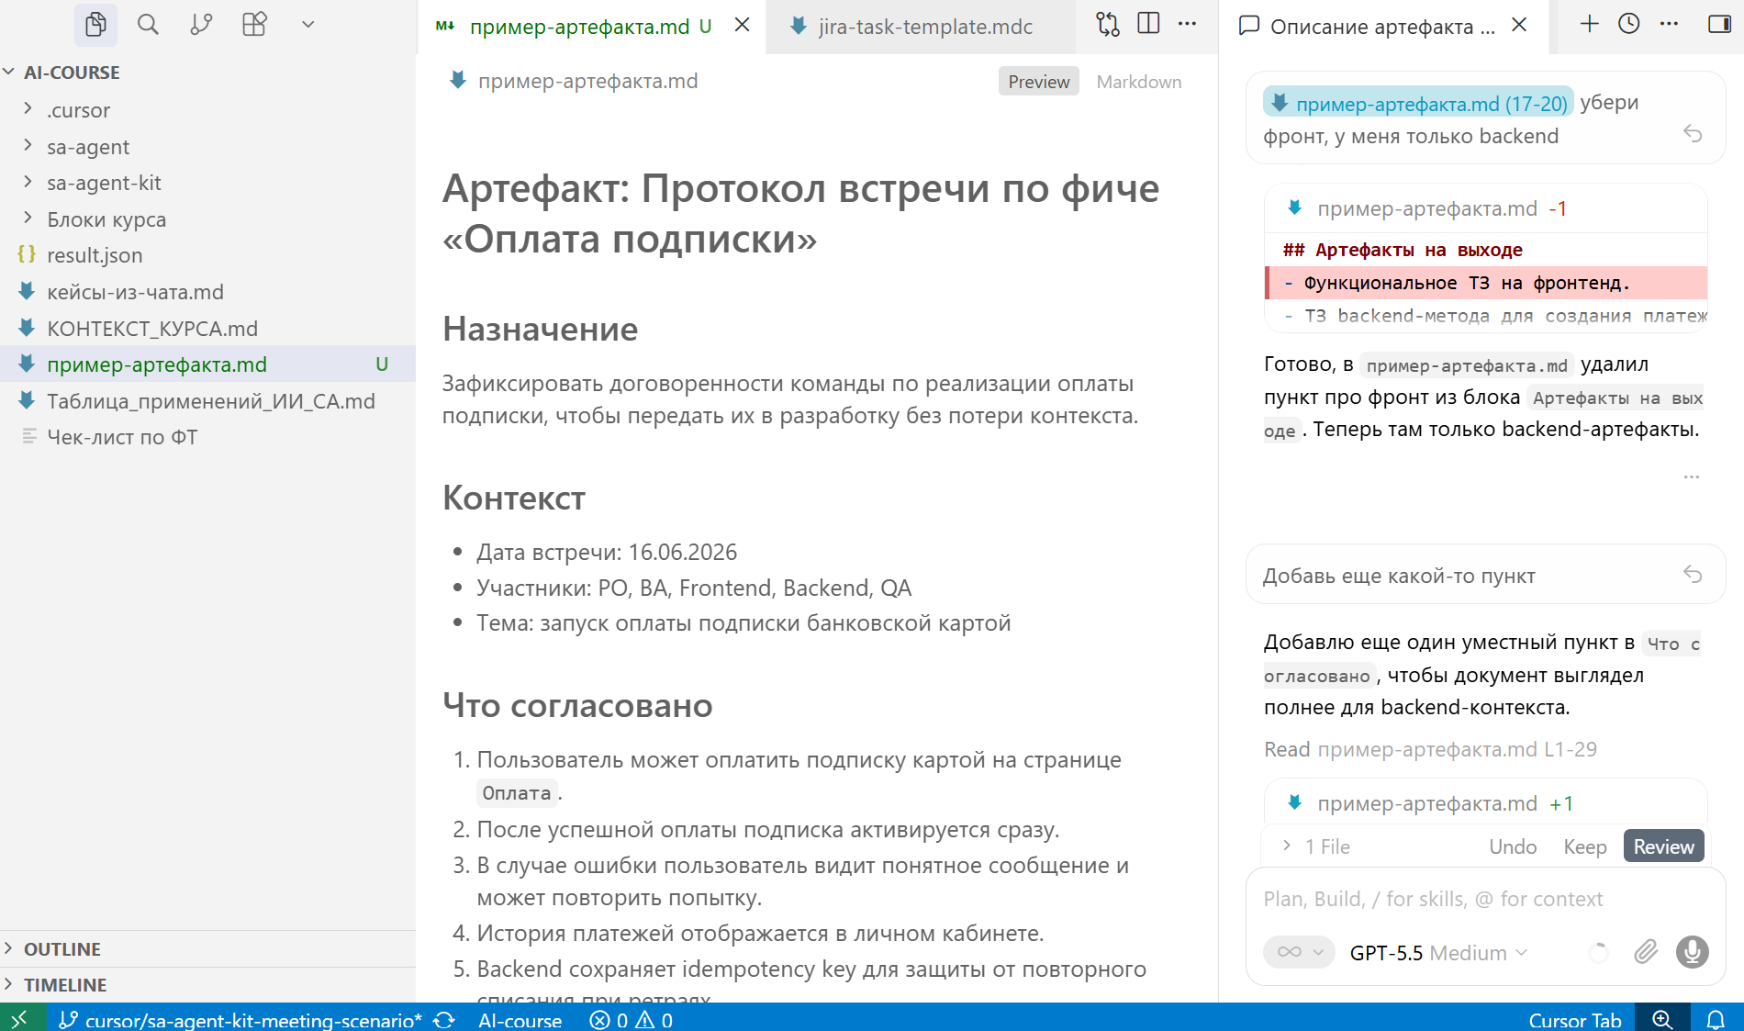The image size is (1744, 1031).
Task: Open result.json file
Action: [207, 255]
